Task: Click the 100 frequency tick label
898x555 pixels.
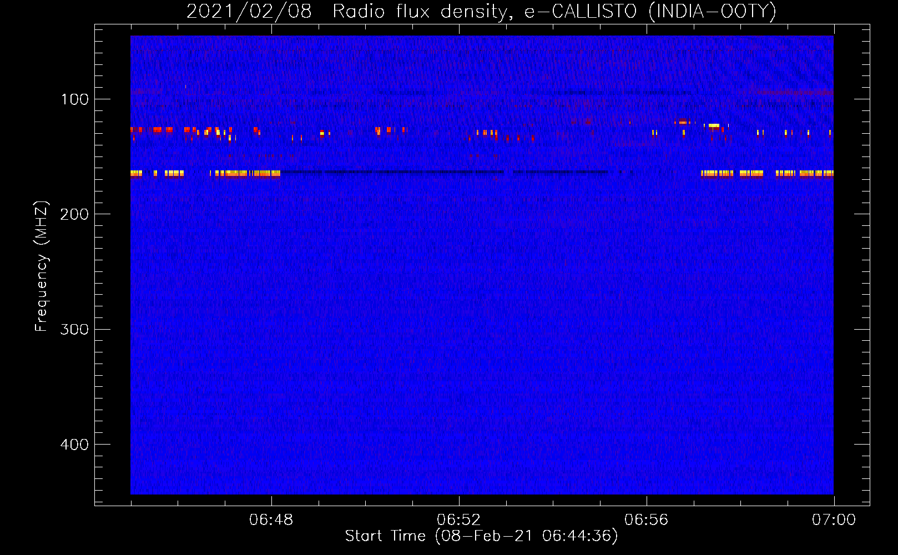Action: coord(75,99)
